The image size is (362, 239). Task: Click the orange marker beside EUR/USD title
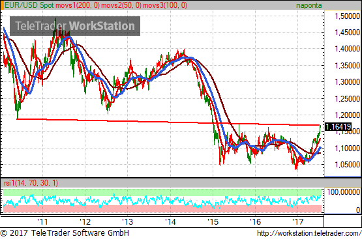point(2,5)
